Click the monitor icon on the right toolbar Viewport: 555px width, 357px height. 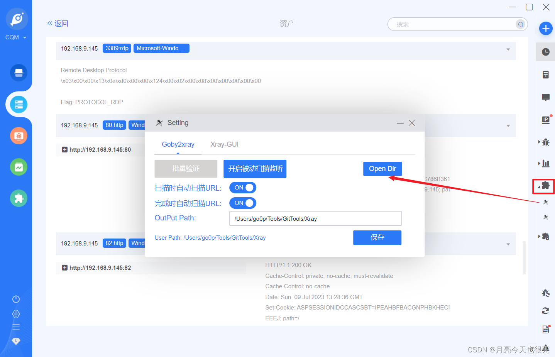[x=546, y=97]
